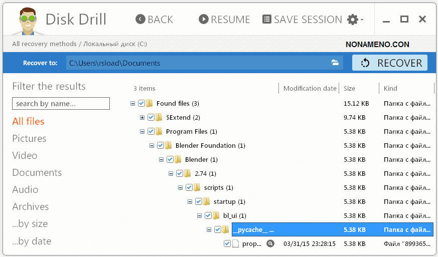Viewport: 438px width, 257px height.
Task: Click the Resume play icon
Action: click(203, 20)
